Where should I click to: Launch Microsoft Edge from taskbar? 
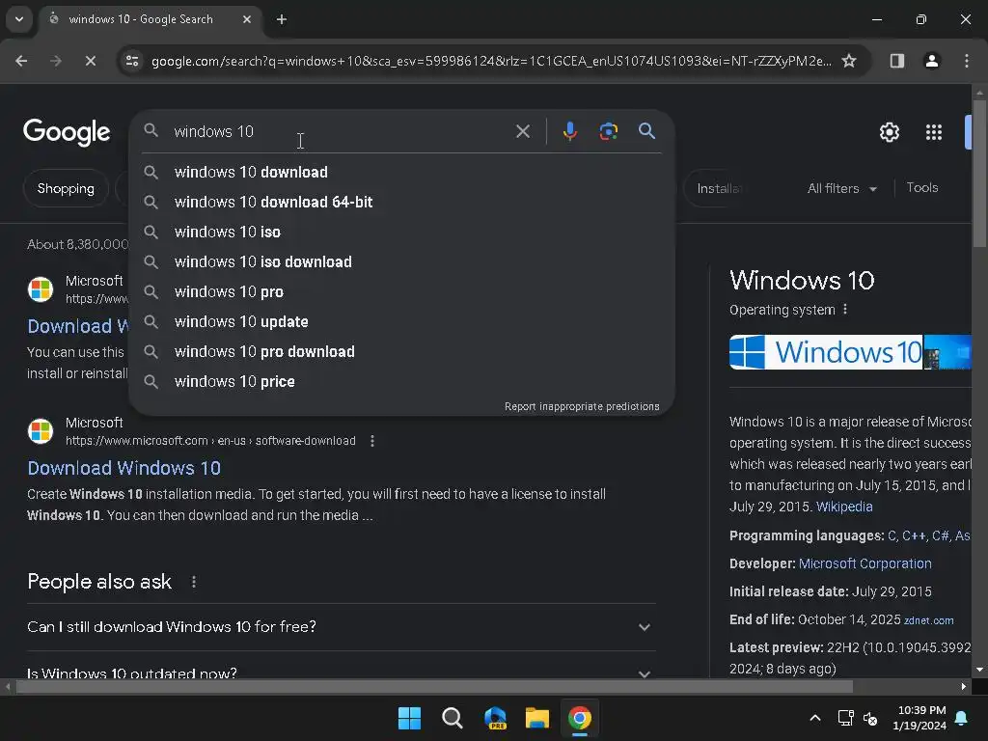point(495,718)
